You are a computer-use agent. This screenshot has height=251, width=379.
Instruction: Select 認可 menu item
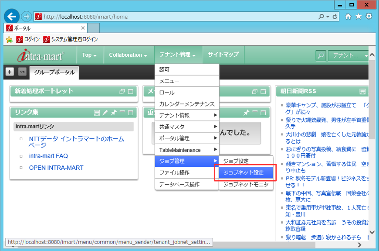[x=187, y=70]
